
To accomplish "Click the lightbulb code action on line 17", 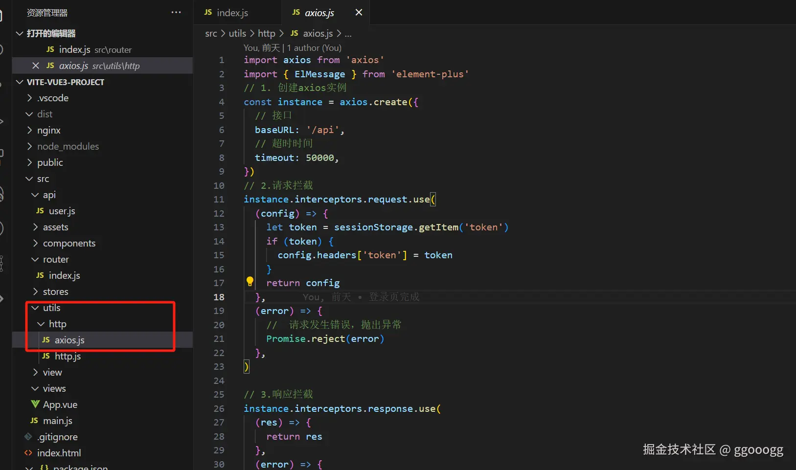I will pos(250,282).
